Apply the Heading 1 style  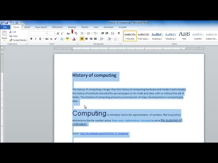[x=157, y=36]
